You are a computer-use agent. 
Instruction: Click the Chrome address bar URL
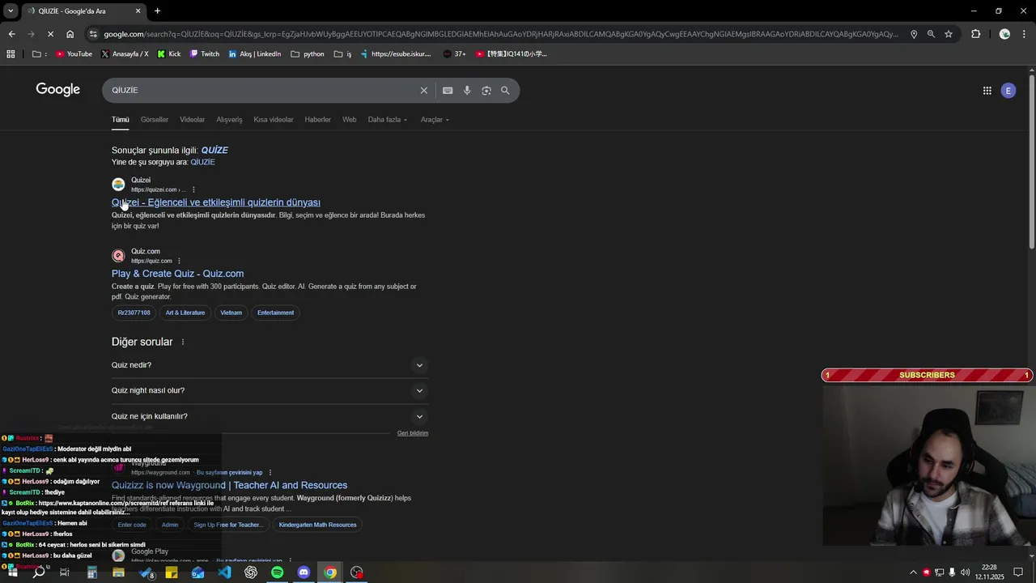click(x=500, y=34)
